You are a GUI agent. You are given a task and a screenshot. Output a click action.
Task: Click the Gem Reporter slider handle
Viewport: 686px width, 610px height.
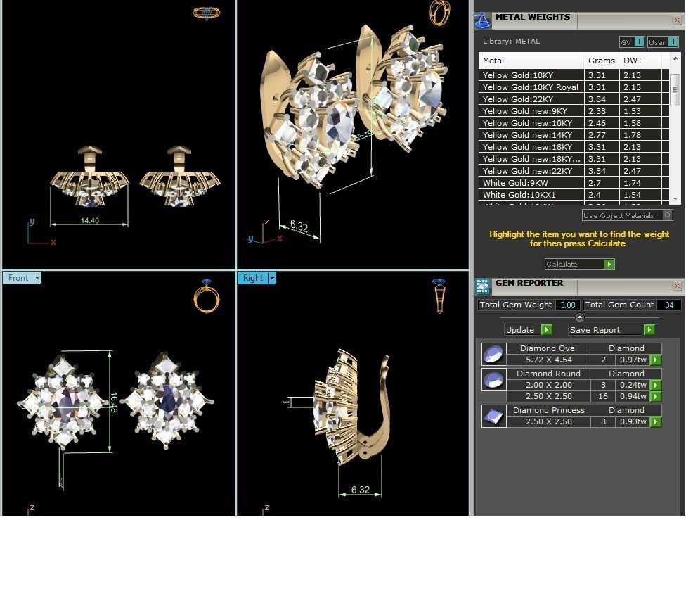(580, 317)
